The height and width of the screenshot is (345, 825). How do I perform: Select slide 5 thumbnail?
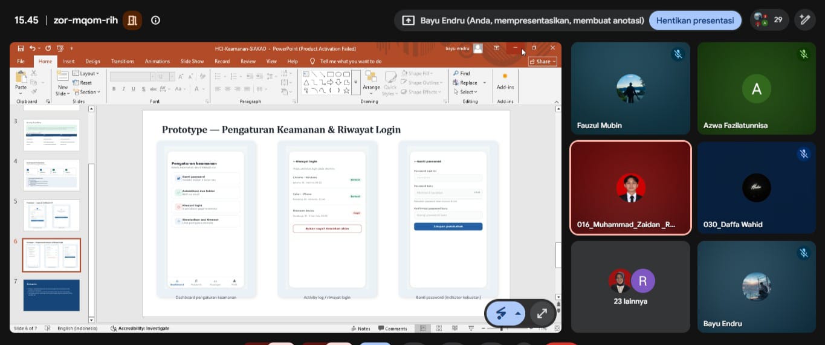51,214
